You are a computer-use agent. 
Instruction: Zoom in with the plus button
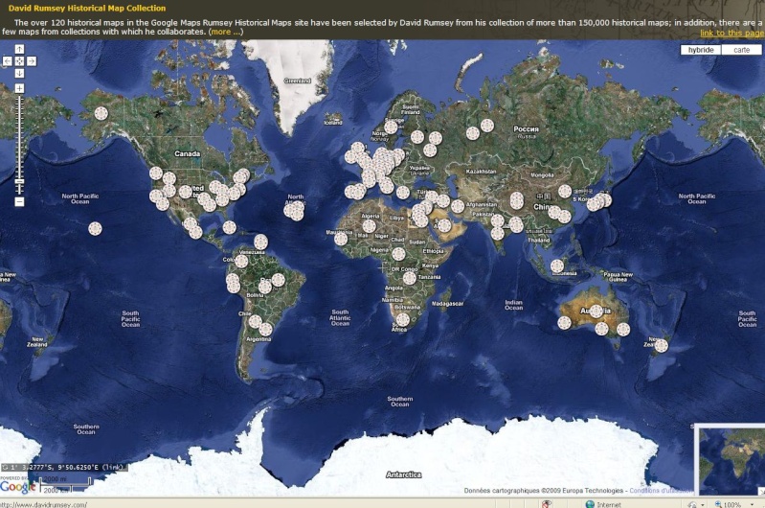(x=19, y=88)
